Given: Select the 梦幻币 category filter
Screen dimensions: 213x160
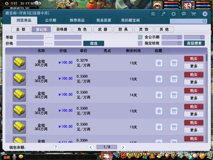Looking at the screenshot, I should (x=41, y=29).
